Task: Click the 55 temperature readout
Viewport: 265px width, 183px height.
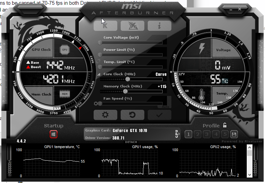Action: click(x=216, y=79)
